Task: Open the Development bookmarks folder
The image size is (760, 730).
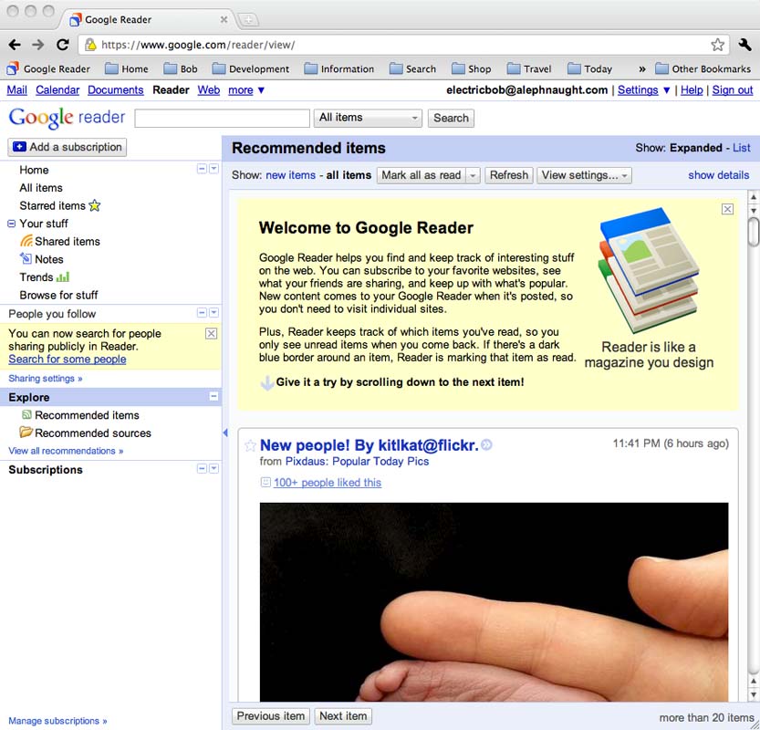Action: tap(251, 68)
